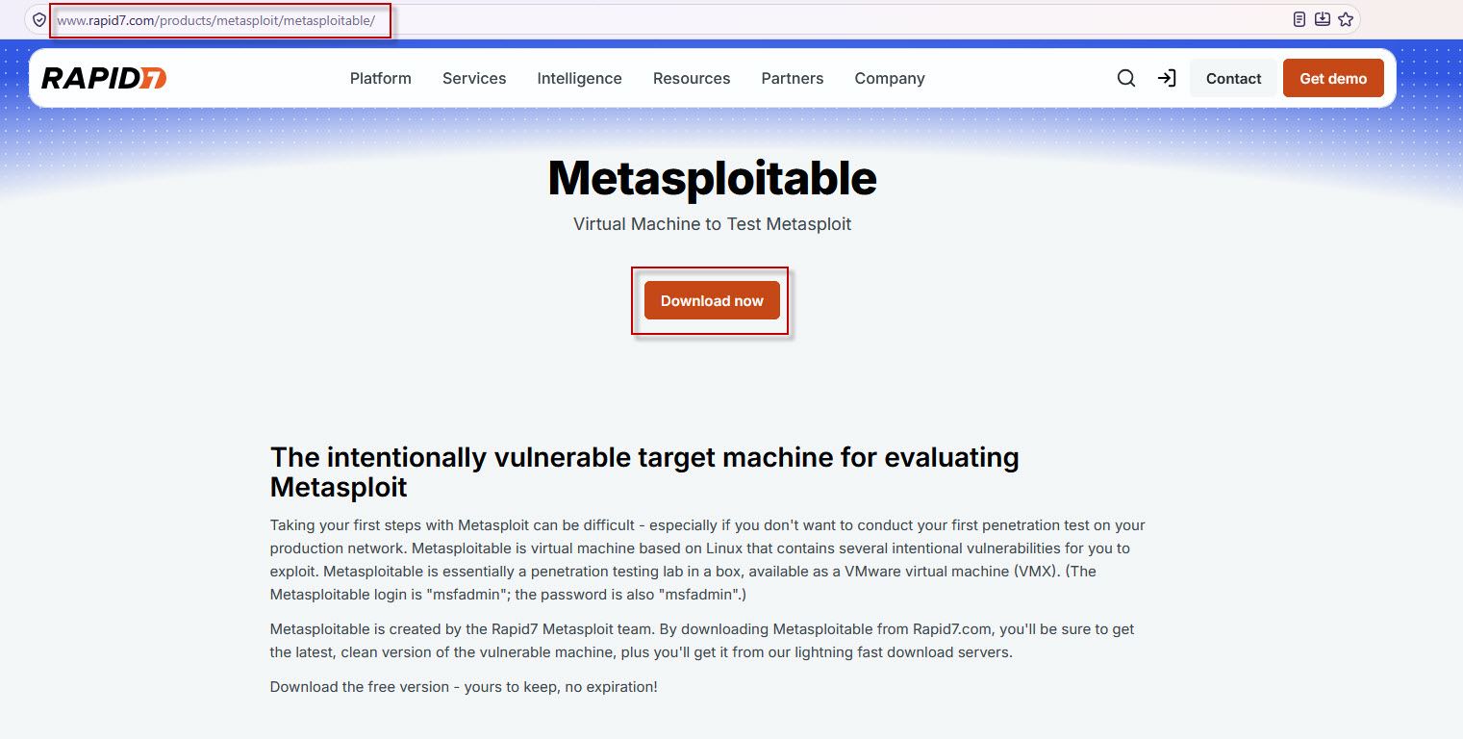Open the site search magnifier icon
1463x739 pixels.
1126,79
